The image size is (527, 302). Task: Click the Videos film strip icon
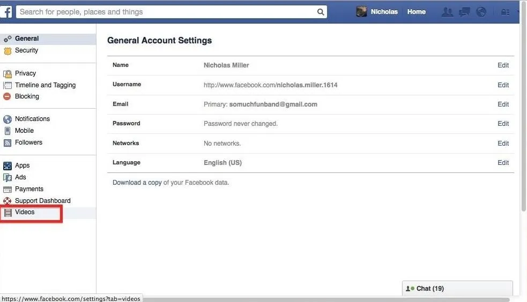8,212
